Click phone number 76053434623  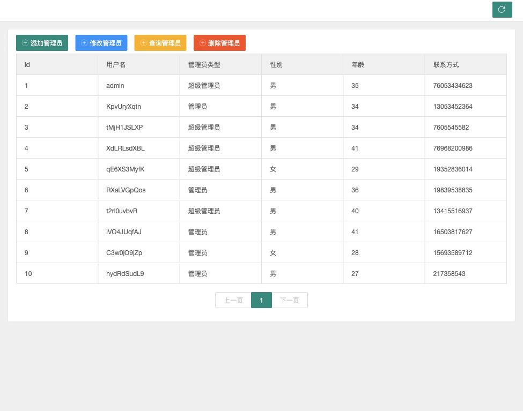click(x=453, y=86)
